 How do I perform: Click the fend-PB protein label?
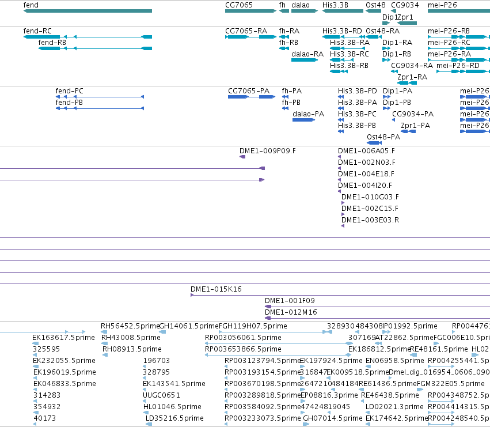[x=69, y=103]
